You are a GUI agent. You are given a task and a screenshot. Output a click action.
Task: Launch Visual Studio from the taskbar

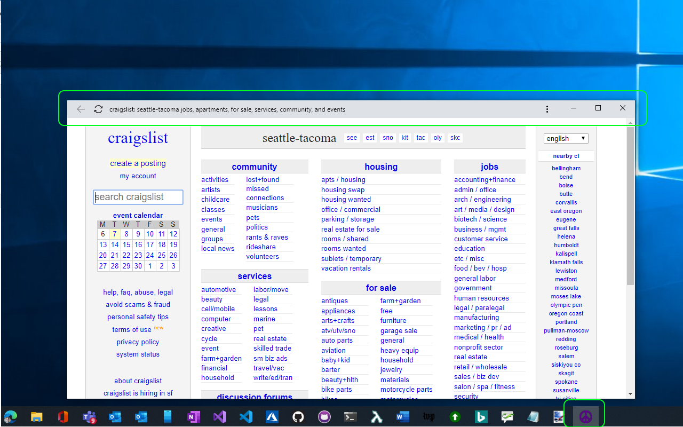220,417
